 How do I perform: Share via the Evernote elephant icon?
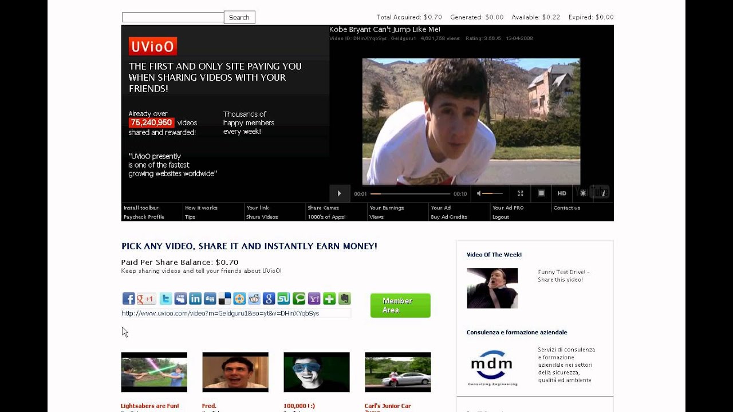pos(344,299)
